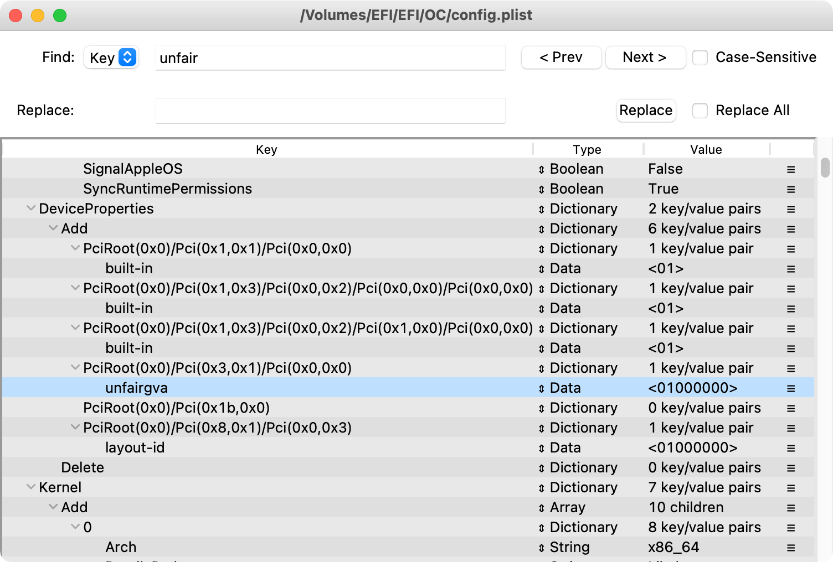The height and width of the screenshot is (562, 833).
Task: Open type selector arrows on unfairgva row
Action: [541, 388]
